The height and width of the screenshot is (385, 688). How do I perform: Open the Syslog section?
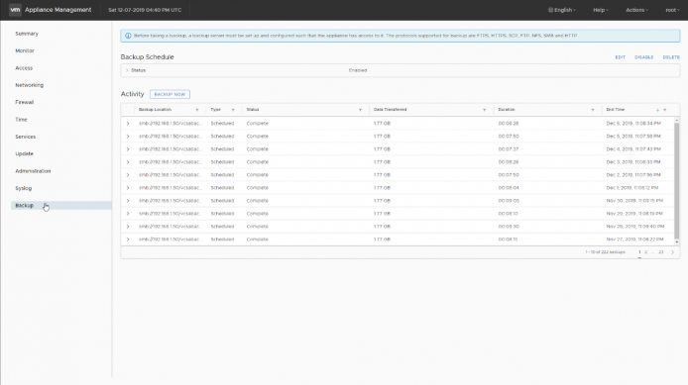[23, 188]
